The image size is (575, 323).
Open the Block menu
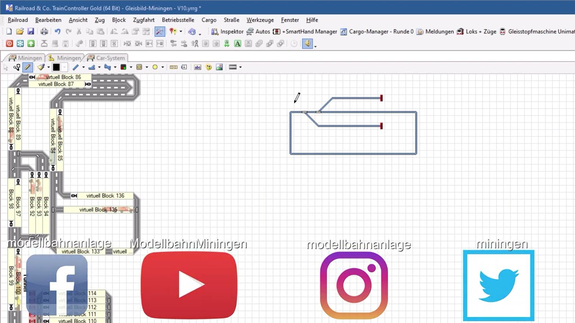pyautogui.click(x=119, y=20)
